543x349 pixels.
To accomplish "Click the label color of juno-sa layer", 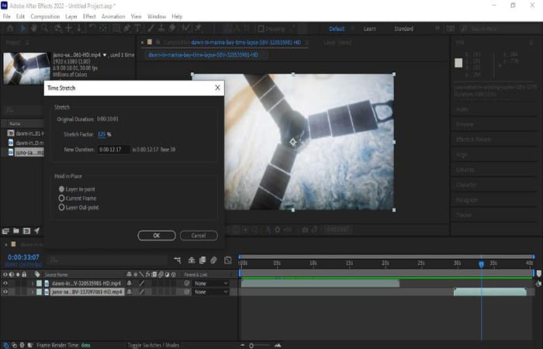I will pos(39,292).
